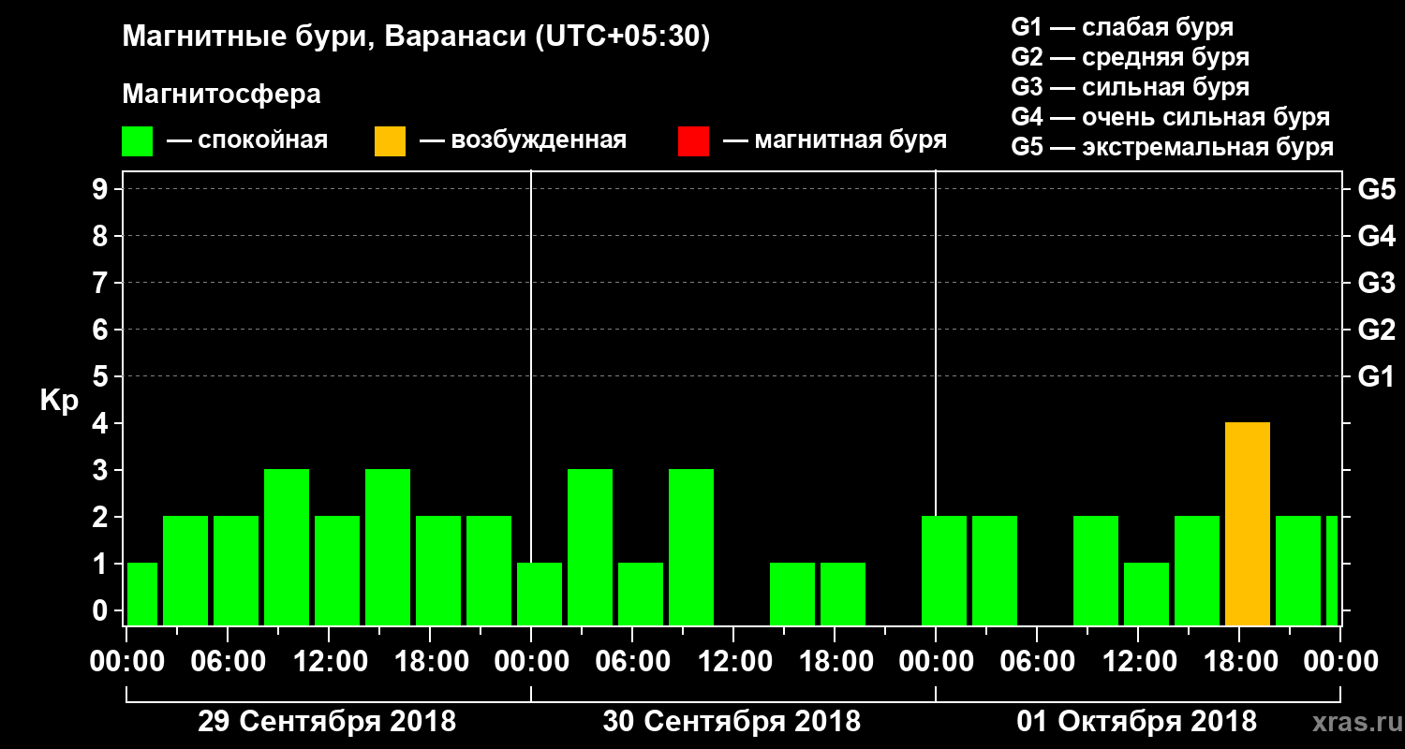Click the 18:00 time label for 30 Сентября
Screen dimensions: 1405x749
(x=836, y=661)
